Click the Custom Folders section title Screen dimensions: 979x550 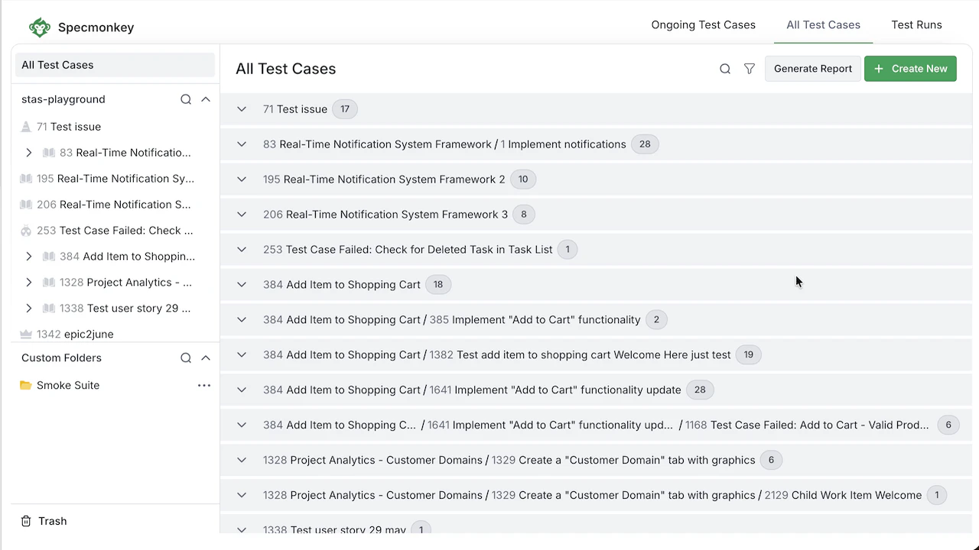coord(61,357)
